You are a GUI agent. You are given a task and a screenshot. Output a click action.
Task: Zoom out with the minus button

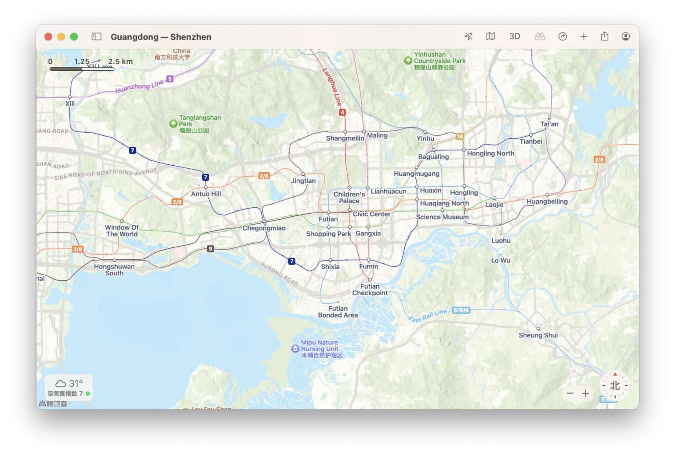coord(570,393)
